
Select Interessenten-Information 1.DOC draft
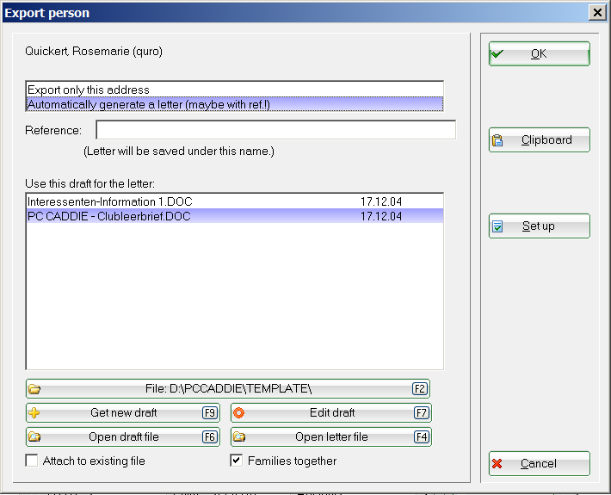point(235,201)
